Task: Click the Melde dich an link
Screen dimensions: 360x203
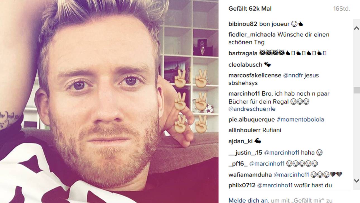Action: (x=248, y=200)
